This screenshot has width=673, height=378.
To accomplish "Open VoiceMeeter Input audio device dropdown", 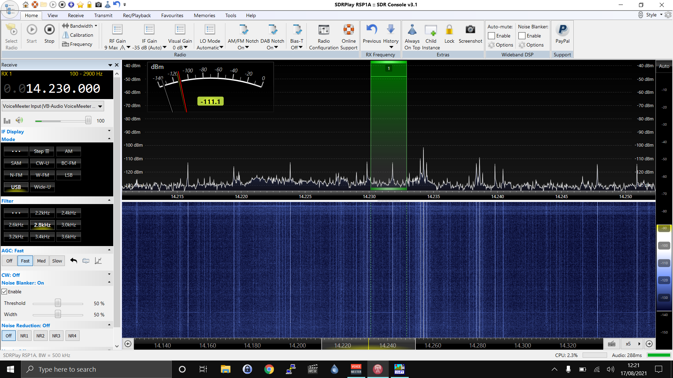I will click(x=100, y=106).
